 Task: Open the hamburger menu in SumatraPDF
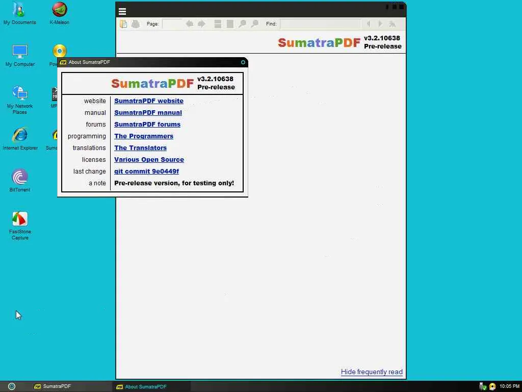pos(122,12)
